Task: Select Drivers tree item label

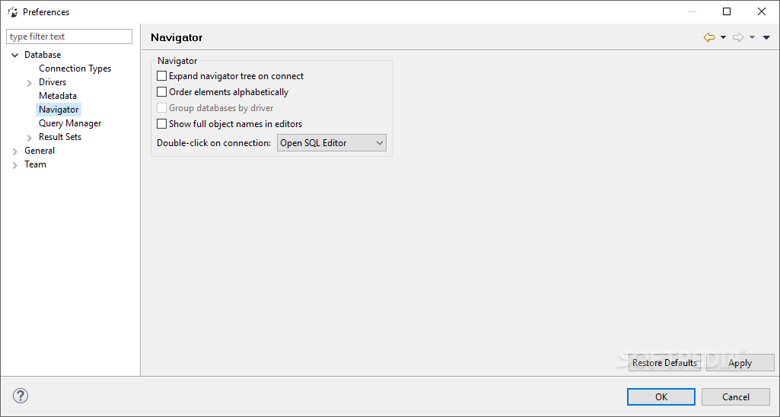Action: pos(53,82)
